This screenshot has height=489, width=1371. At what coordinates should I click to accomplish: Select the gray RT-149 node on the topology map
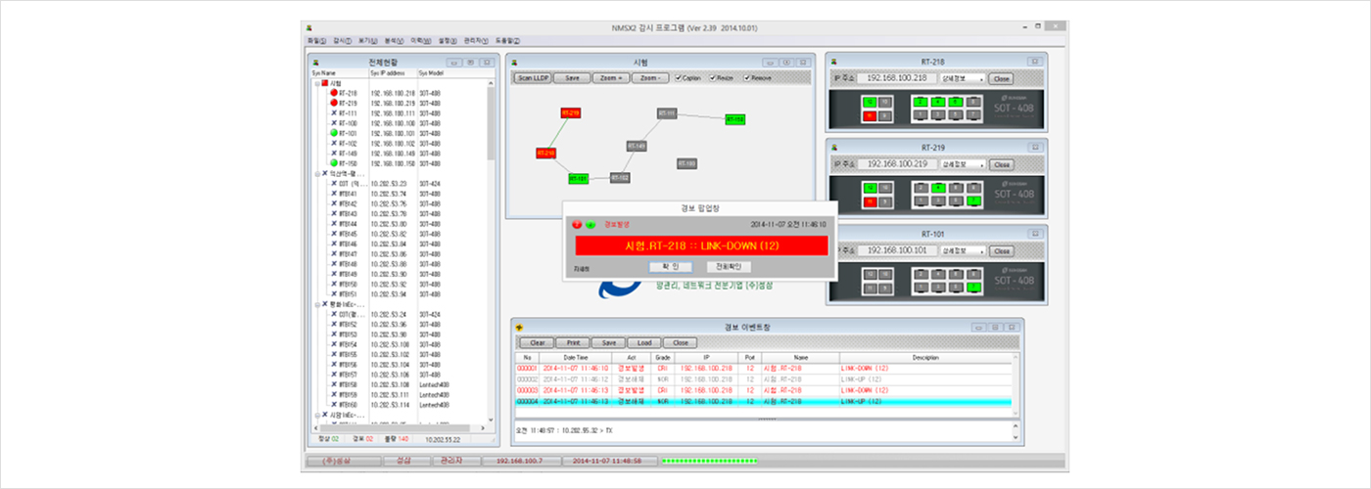637,146
